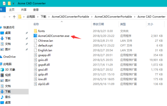
Task: Sort by the 大小 column header
Action: pos(150,24)
